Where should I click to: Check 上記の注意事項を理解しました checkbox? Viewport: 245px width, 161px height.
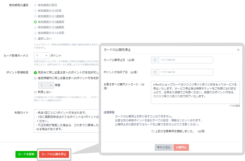tap(153, 131)
